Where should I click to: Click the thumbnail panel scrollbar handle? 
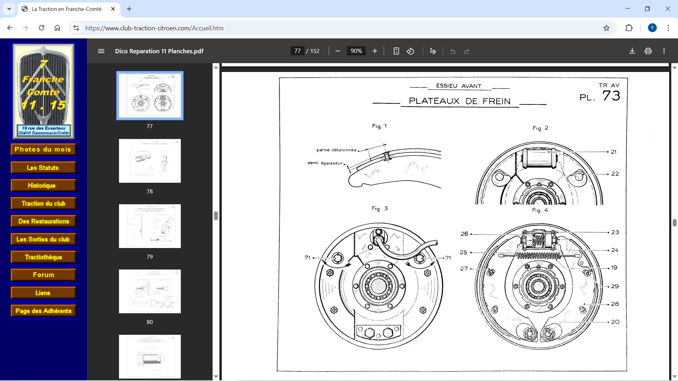point(216,216)
